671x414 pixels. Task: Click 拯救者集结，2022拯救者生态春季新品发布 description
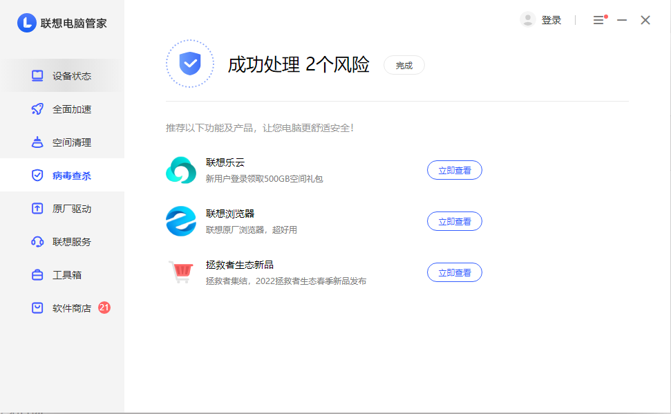286,281
